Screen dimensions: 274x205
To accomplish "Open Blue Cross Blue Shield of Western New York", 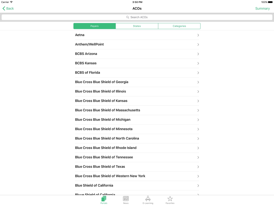I will 137,176.
